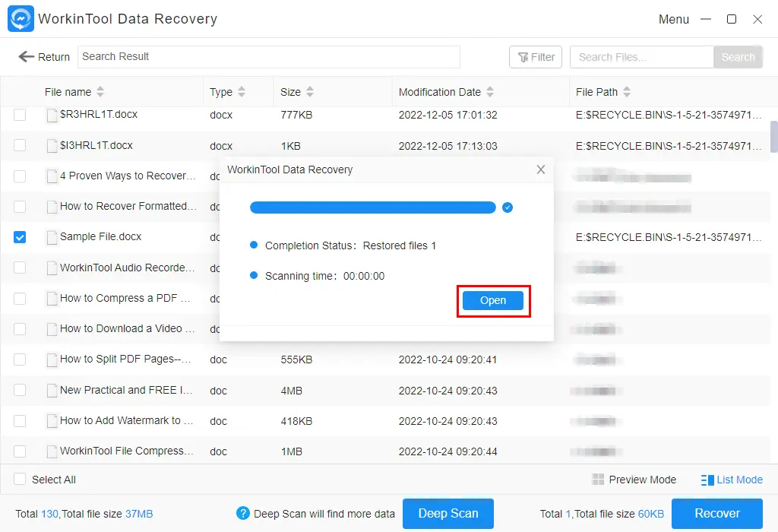Click file icon of WorkinTool Audio Recorder
The width and height of the screenshot is (778, 532).
(52, 268)
